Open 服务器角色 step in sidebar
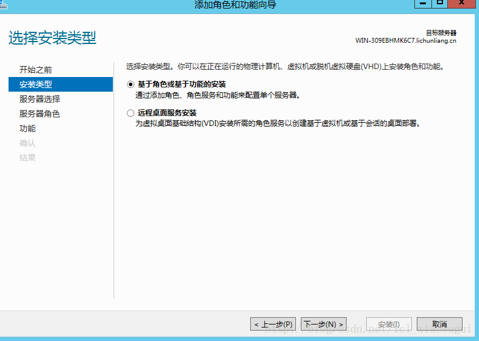Viewport: 479px width, 341px height. point(40,114)
